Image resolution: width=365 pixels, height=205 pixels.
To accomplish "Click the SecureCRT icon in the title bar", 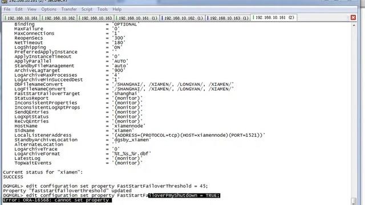I will [4, 1].
